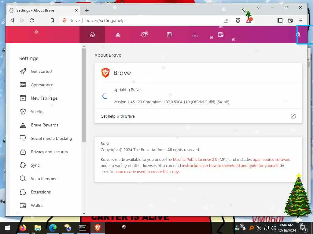Open Search engine settings
The image size is (313, 234).
click(44, 179)
